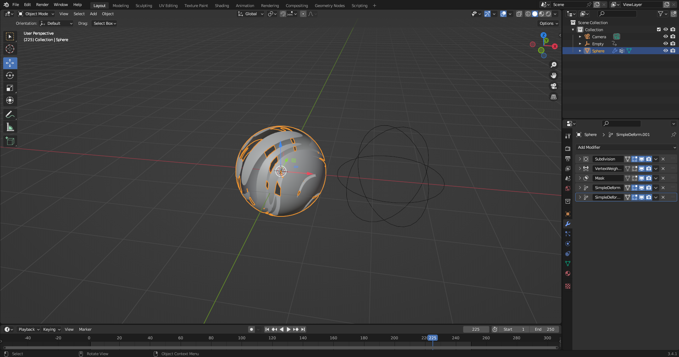Toggle camera view icon in viewport
The height and width of the screenshot is (357, 679).
click(554, 86)
